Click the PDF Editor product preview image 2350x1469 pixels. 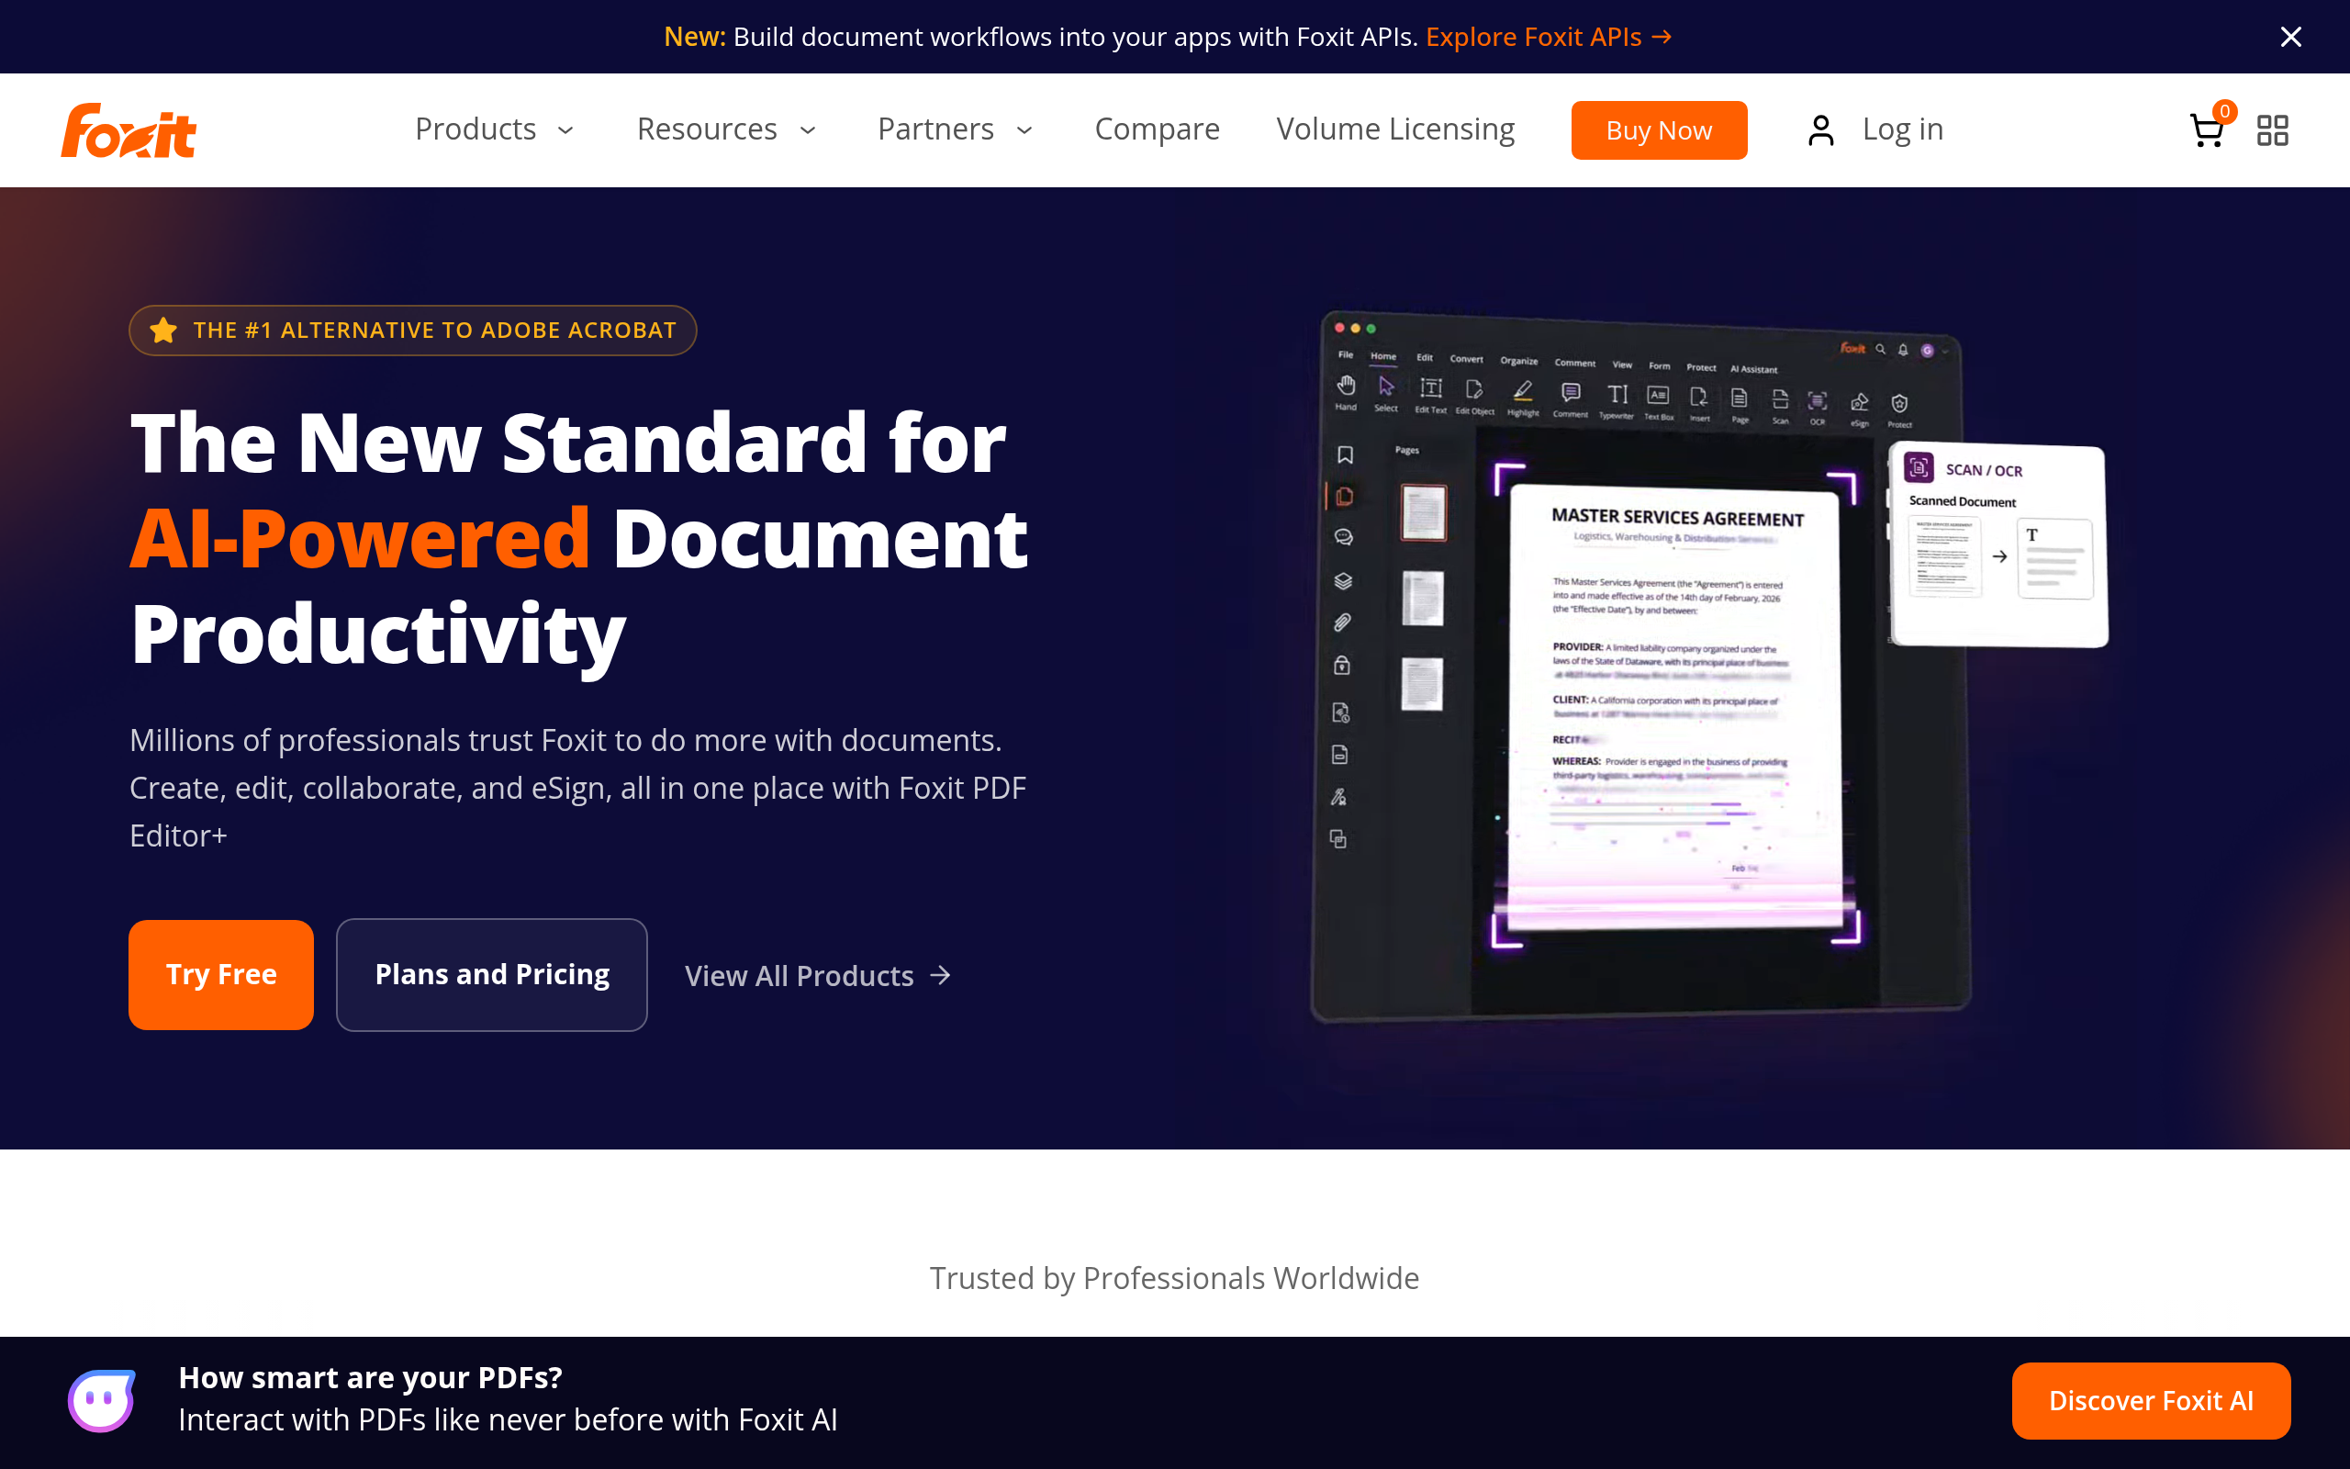pyautogui.click(x=1709, y=667)
